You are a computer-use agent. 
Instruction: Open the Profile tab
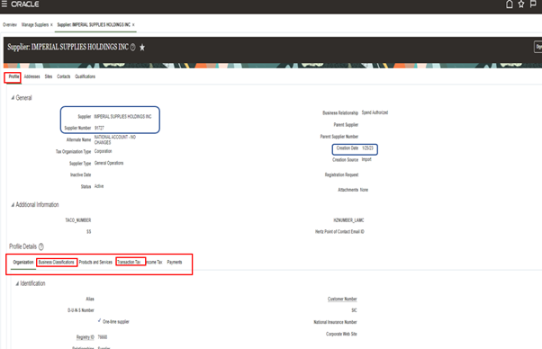(14, 76)
